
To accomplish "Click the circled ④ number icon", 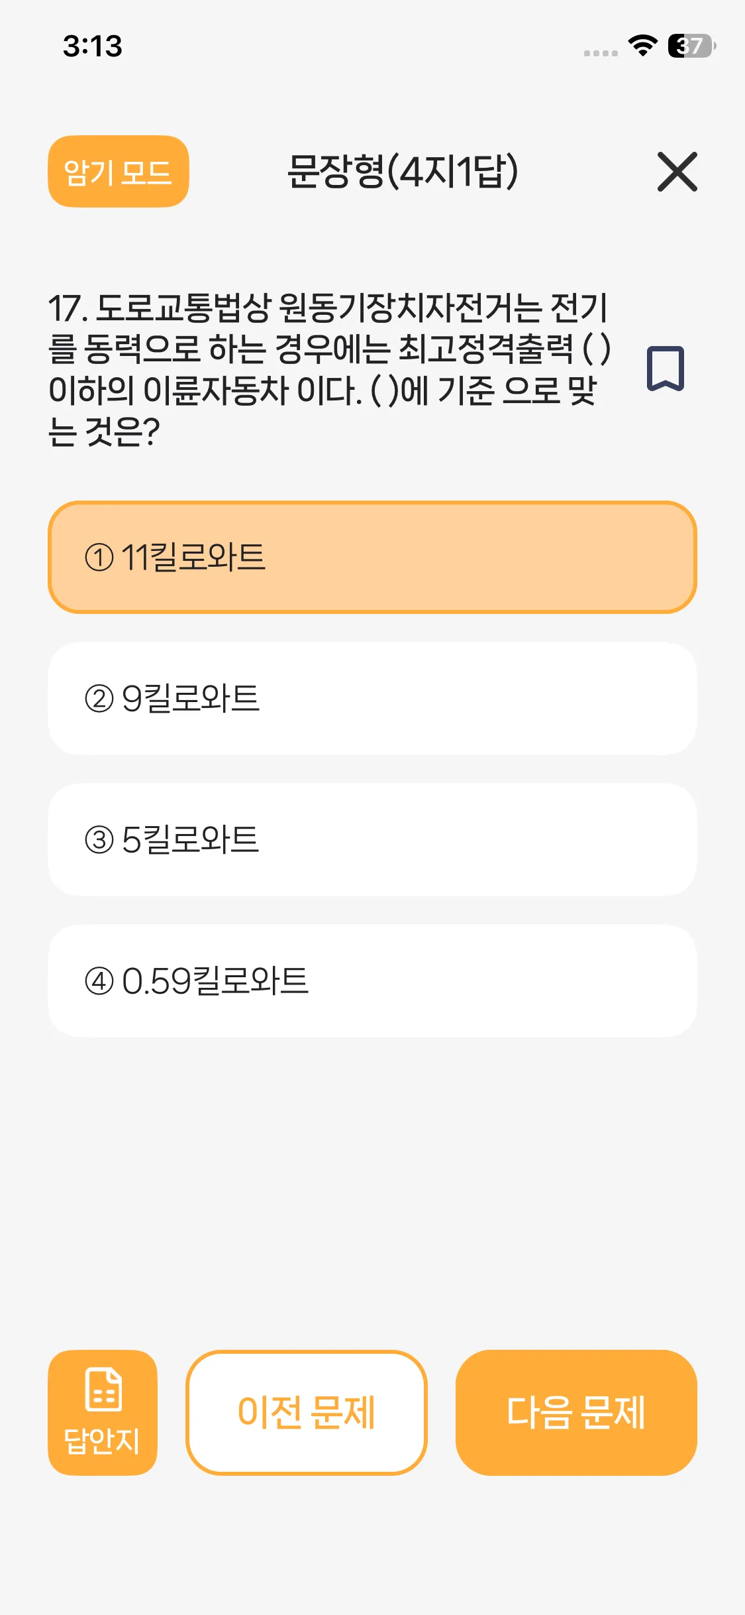I will tap(99, 981).
